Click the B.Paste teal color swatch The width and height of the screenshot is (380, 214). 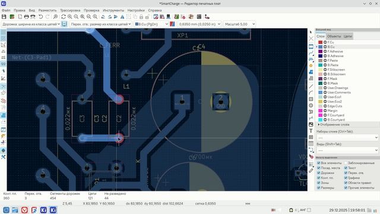click(321, 65)
